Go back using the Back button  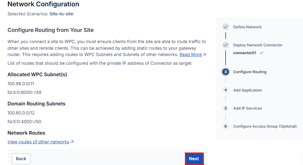21,159
